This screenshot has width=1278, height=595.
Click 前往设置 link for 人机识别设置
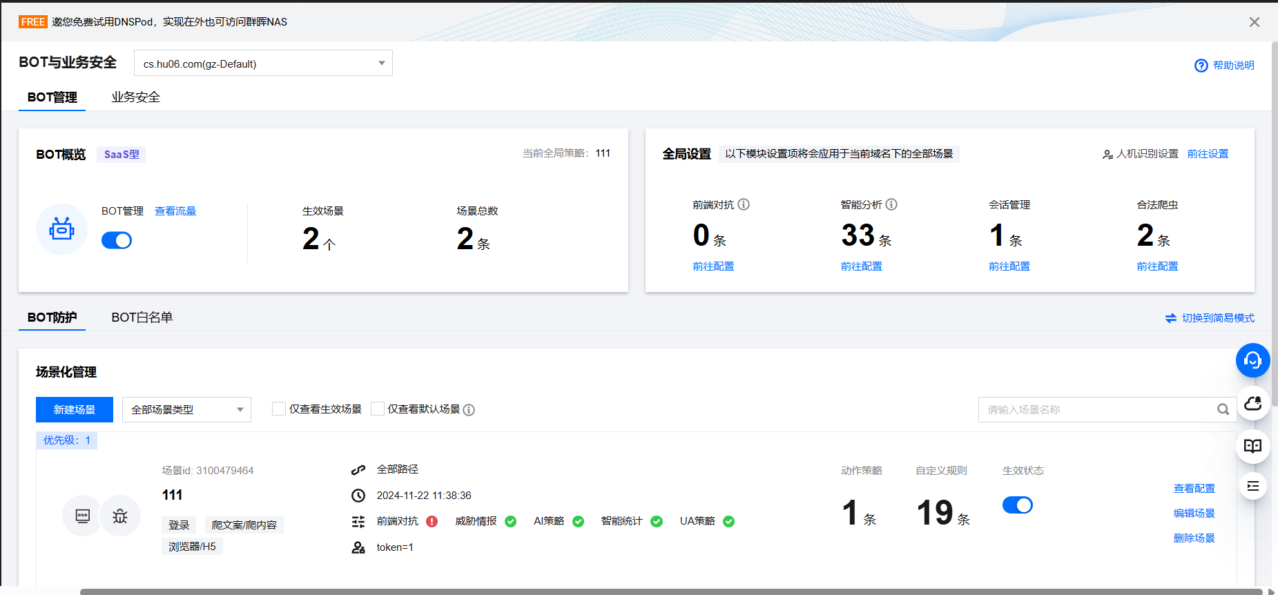click(1208, 154)
